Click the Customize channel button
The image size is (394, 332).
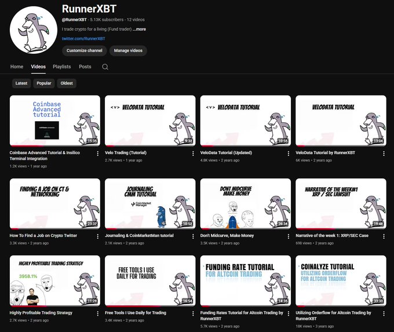(85, 50)
